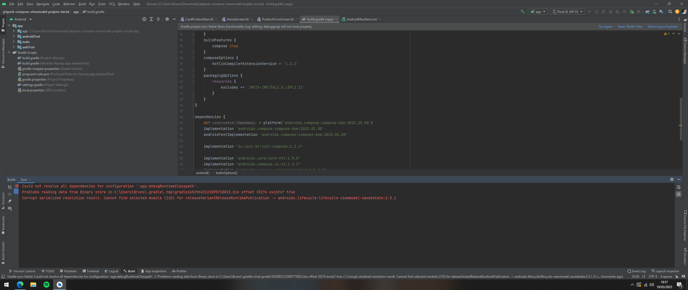Select settings.gradle in Gradle Scripts
This screenshot has height=290, width=688.
42,85
